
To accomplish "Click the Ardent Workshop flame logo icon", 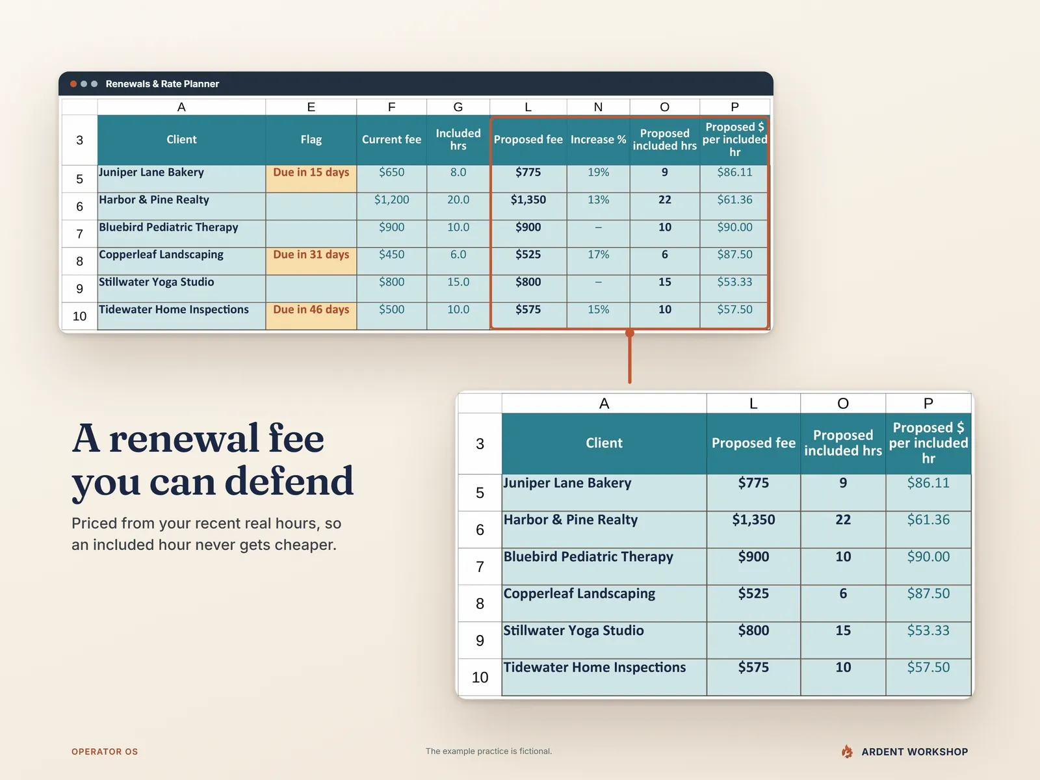I will point(847,751).
